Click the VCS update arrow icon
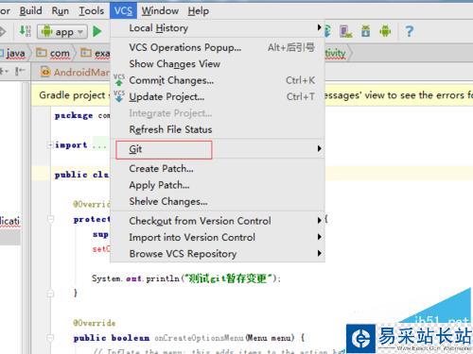The width and height of the screenshot is (473, 354). pos(119,96)
